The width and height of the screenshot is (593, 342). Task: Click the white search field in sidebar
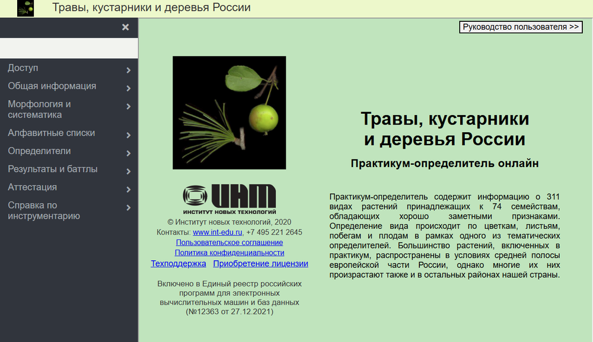click(x=69, y=48)
